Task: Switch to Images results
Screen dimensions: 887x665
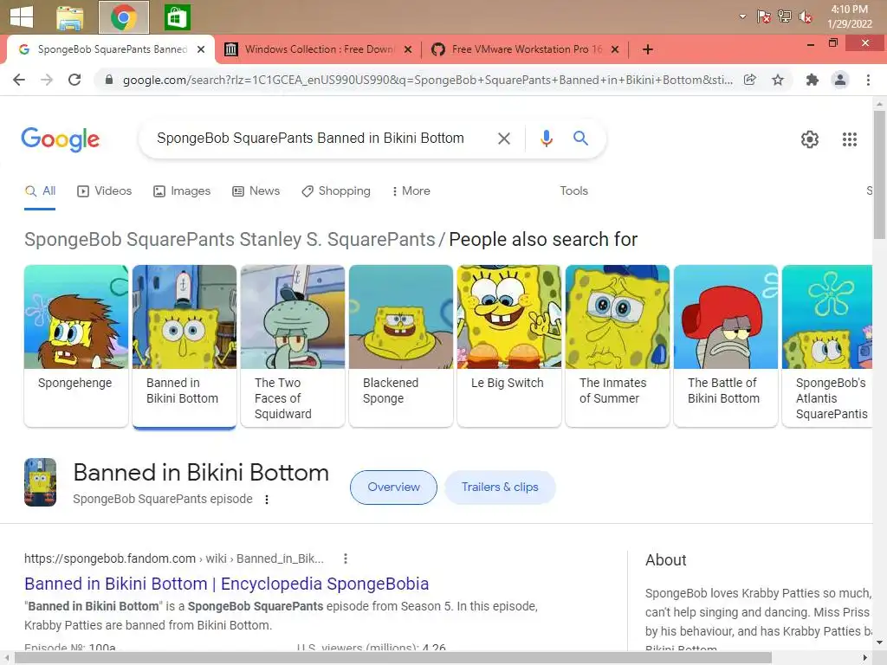Action: tap(182, 191)
